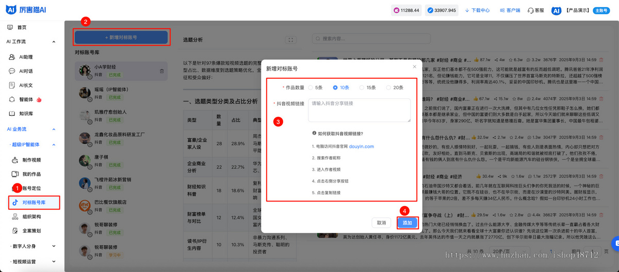The height and width of the screenshot is (272, 619).
Task: Delete the 小A学财经 account
Action: 161,71
